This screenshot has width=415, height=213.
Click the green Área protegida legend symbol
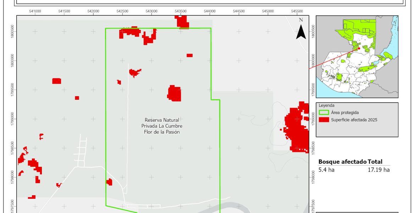[324, 113]
